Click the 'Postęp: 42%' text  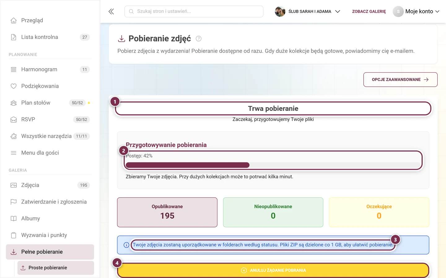(139, 156)
